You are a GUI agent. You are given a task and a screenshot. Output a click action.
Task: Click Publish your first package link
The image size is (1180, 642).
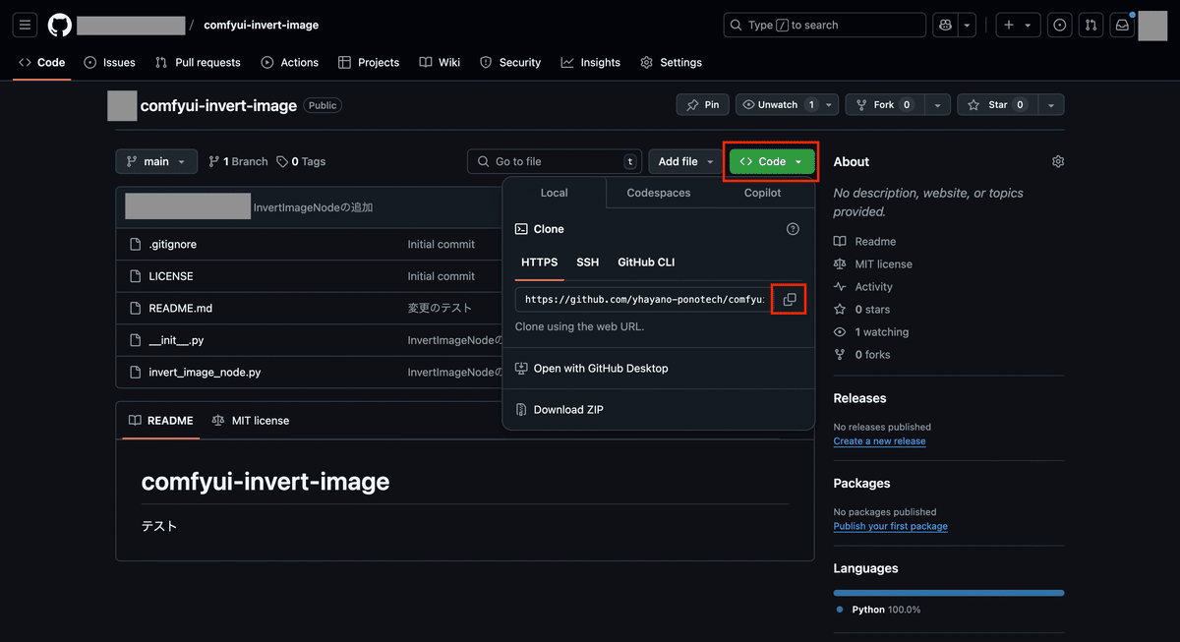point(891,526)
